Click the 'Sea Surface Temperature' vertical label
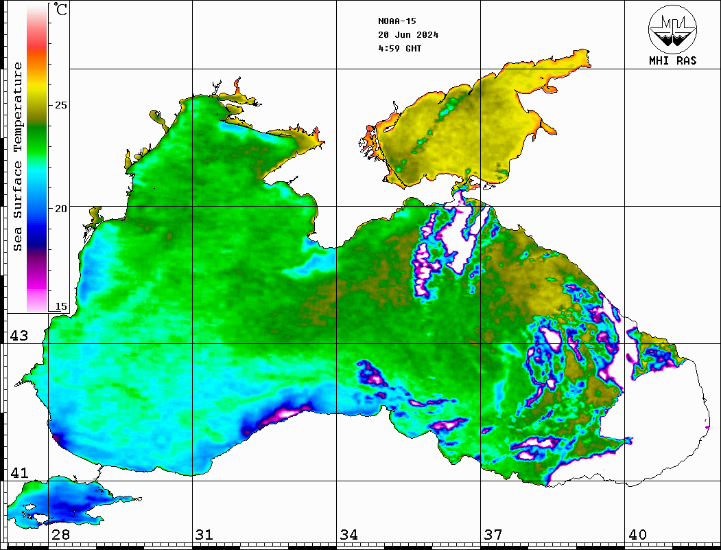Screen dimensions: 721x550 point(17,157)
